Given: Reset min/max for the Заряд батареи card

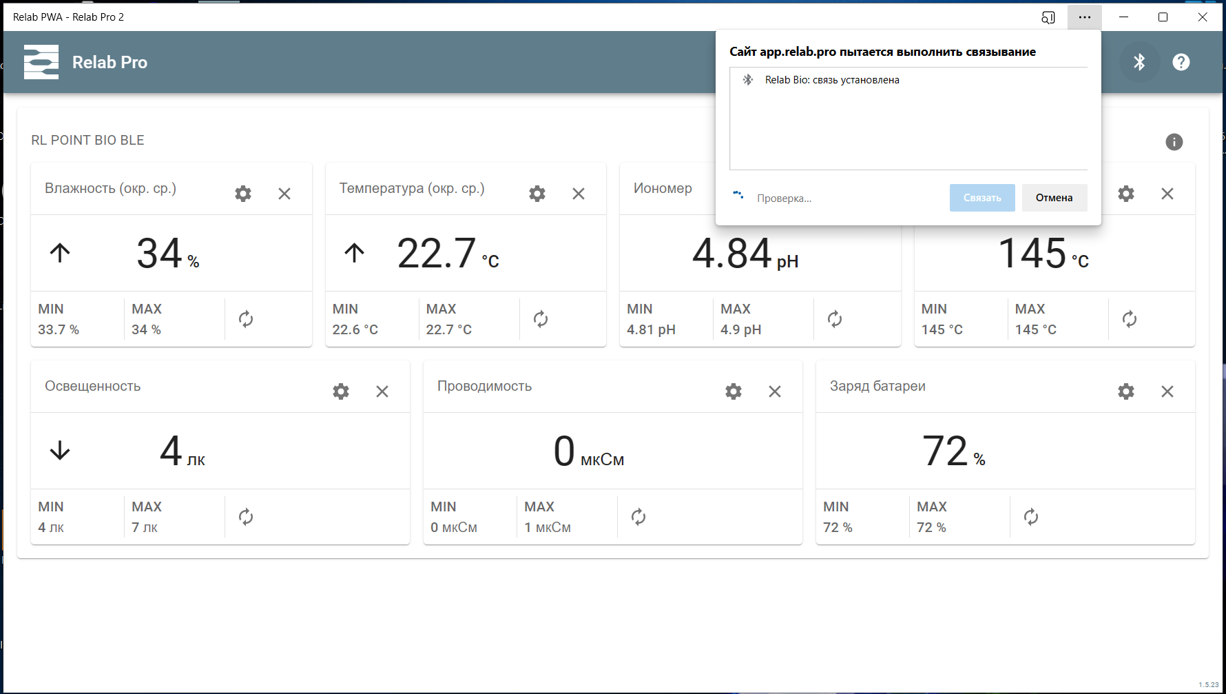Looking at the screenshot, I should pyautogui.click(x=1031, y=517).
